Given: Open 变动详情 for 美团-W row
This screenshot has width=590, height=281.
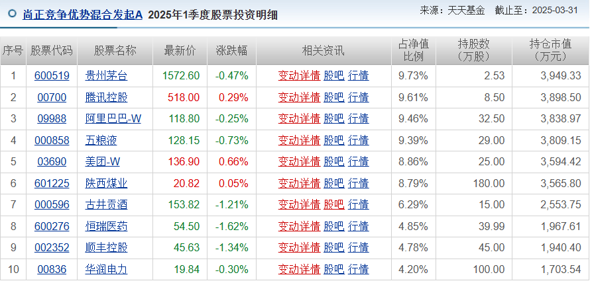Looking at the screenshot, I should (x=299, y=162).
